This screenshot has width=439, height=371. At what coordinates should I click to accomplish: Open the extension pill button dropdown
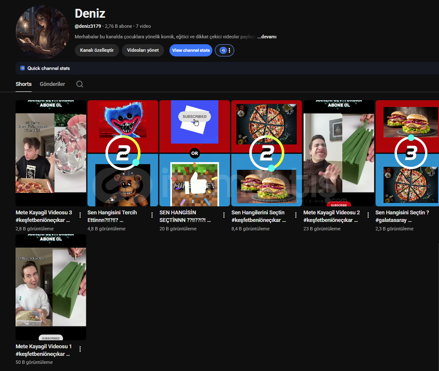[229, 51]
